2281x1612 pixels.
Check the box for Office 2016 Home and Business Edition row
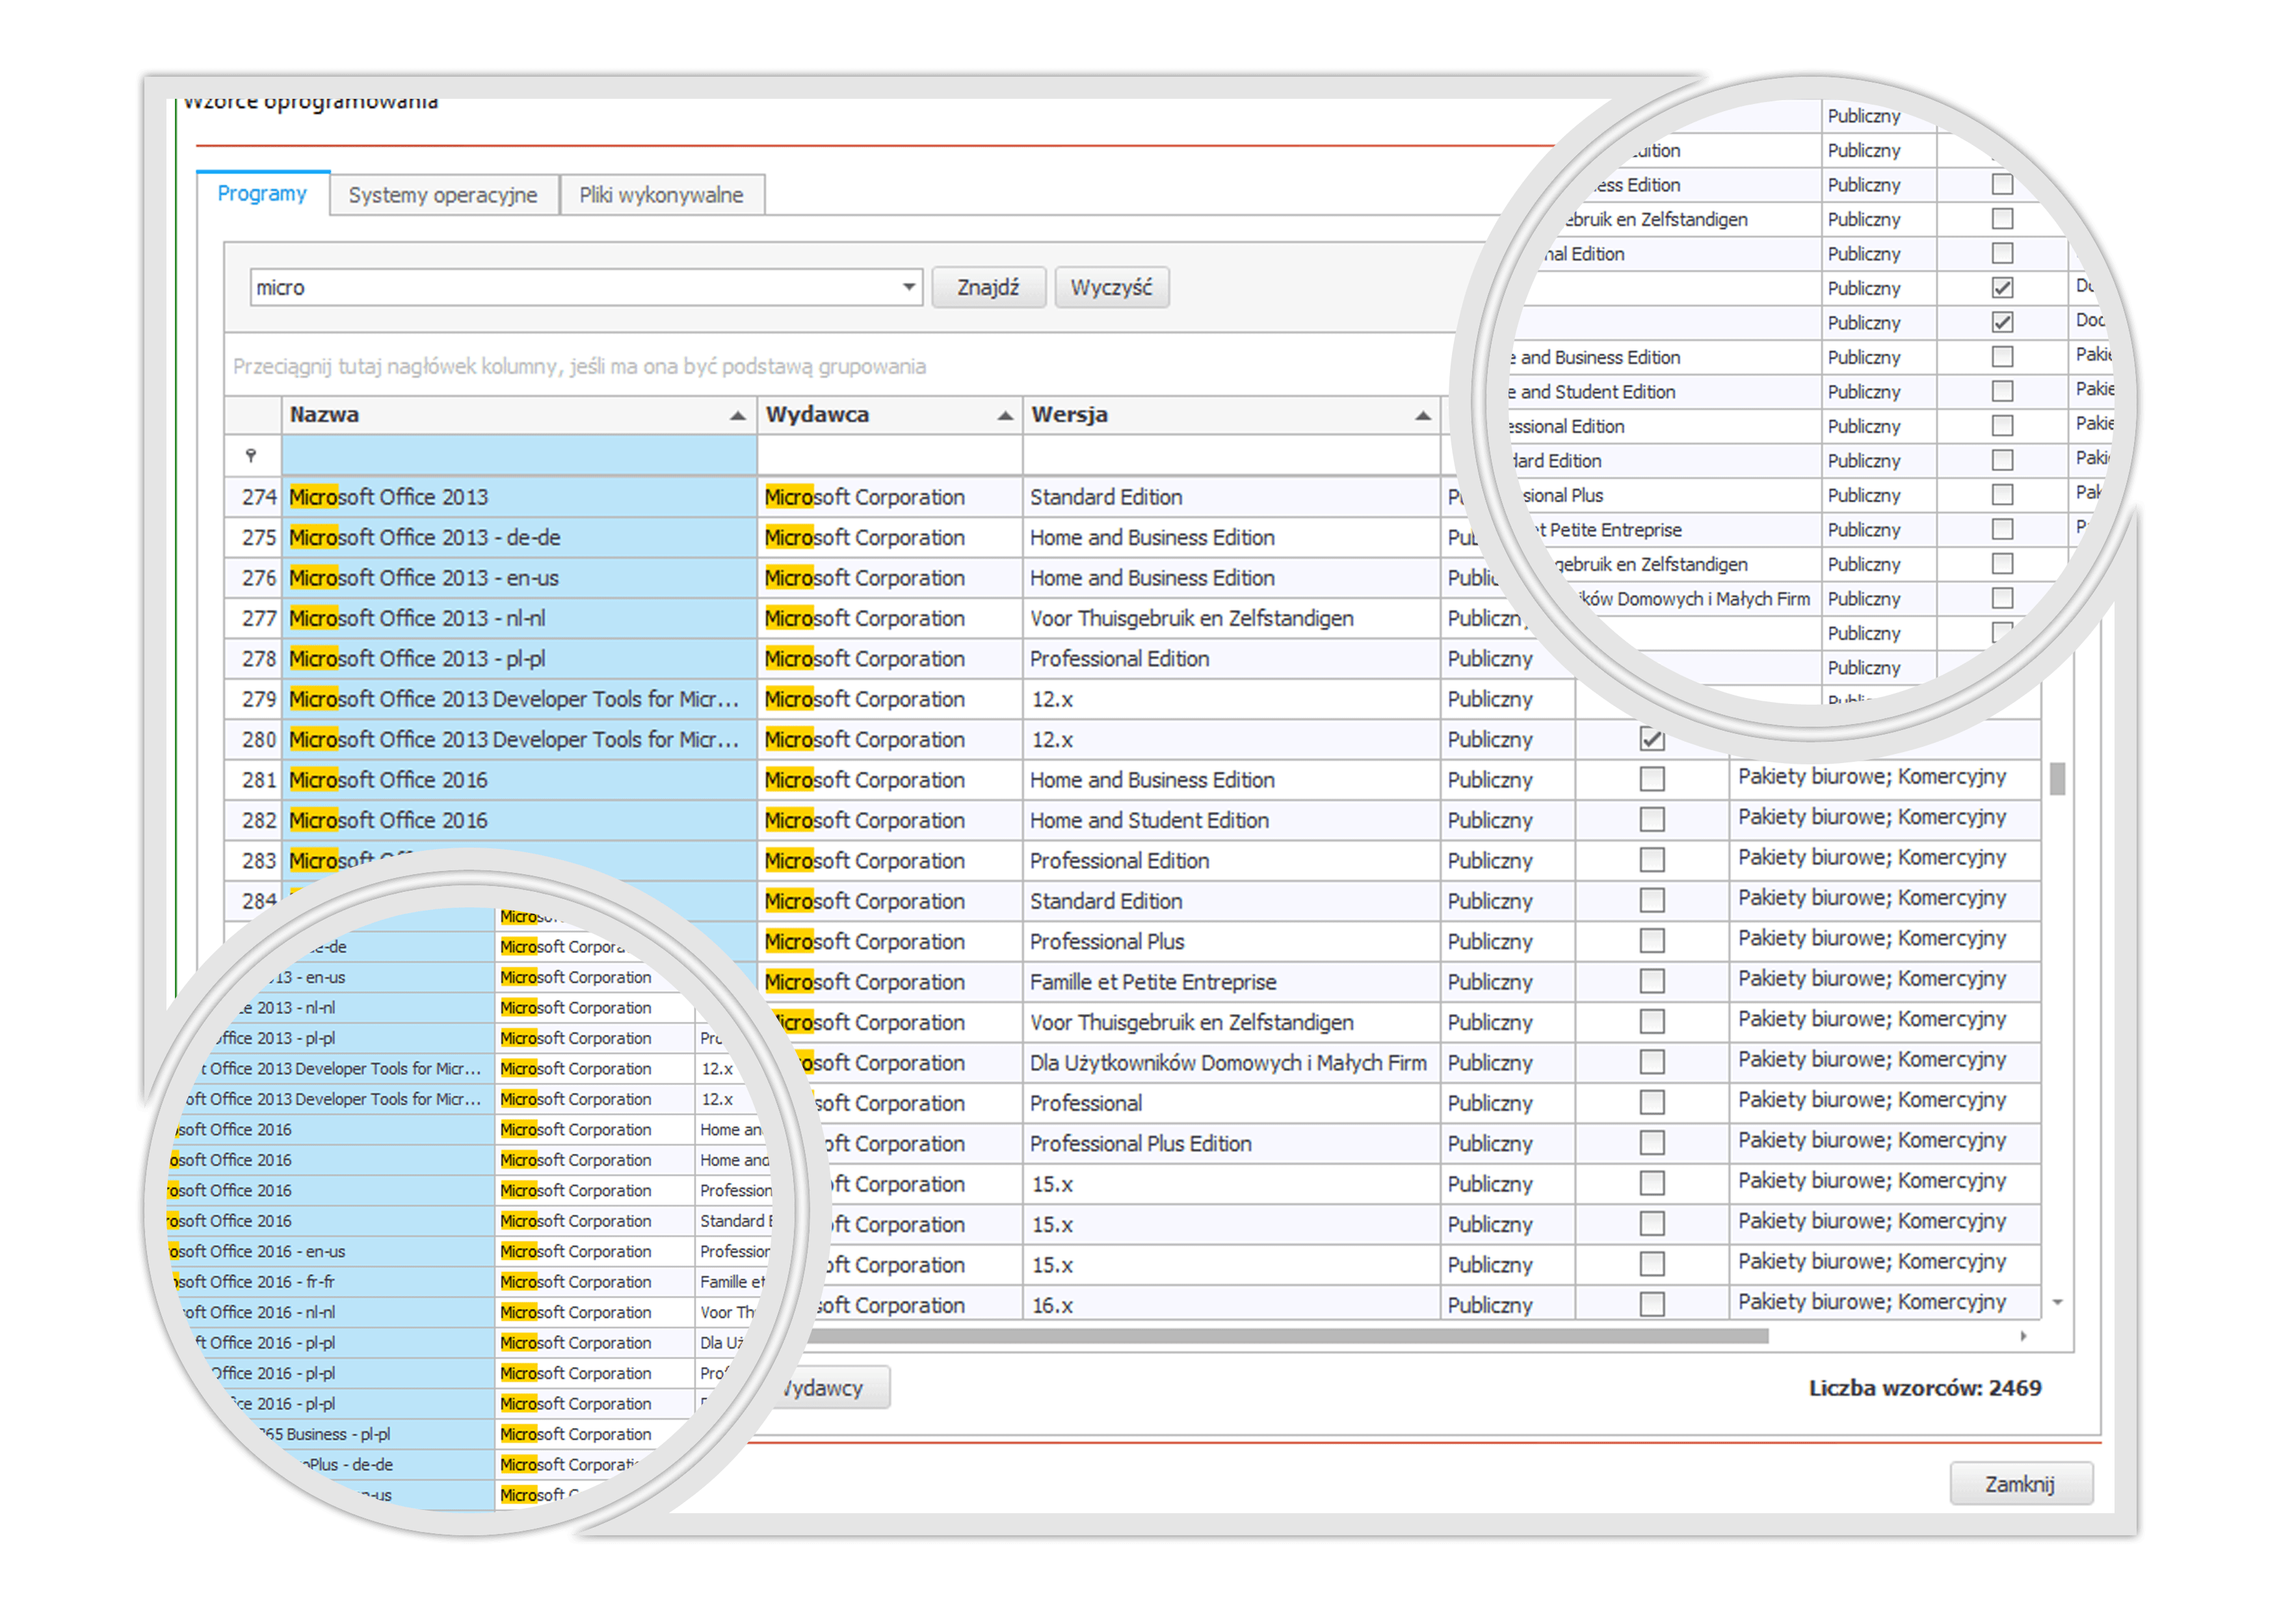tap(1652, 780)
